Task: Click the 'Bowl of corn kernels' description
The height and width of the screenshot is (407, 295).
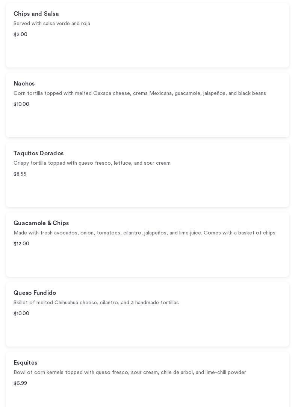Action: (130, 372)
